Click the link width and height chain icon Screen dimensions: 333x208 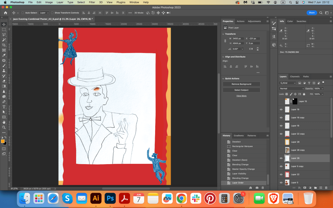pyautogui.click(x=225, y=41)
